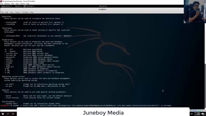Screen dimensions: 206x116
Task: Click the "--risk=RISK" option text
Action: [x=9, y=24]
